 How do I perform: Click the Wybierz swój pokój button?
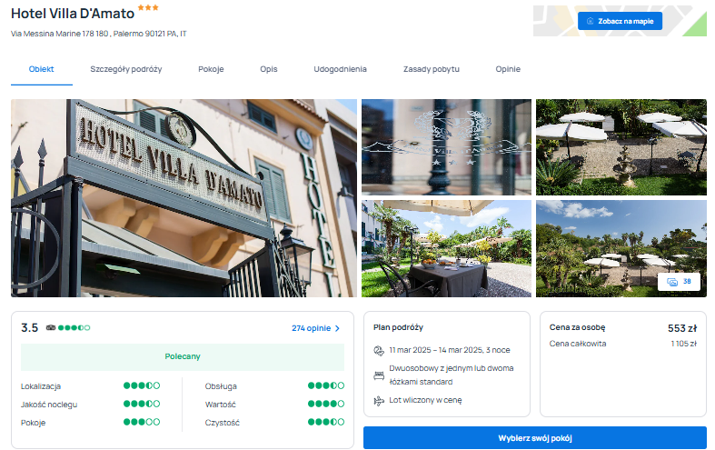coord(535,438)
